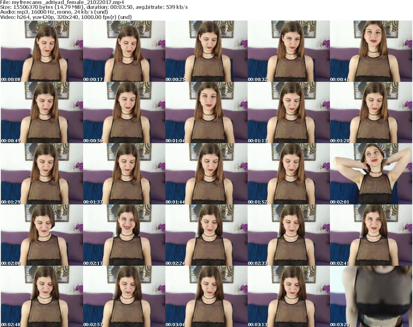Click the Audio mp3 info line
The image size is (413, 327).
[54, 12]
